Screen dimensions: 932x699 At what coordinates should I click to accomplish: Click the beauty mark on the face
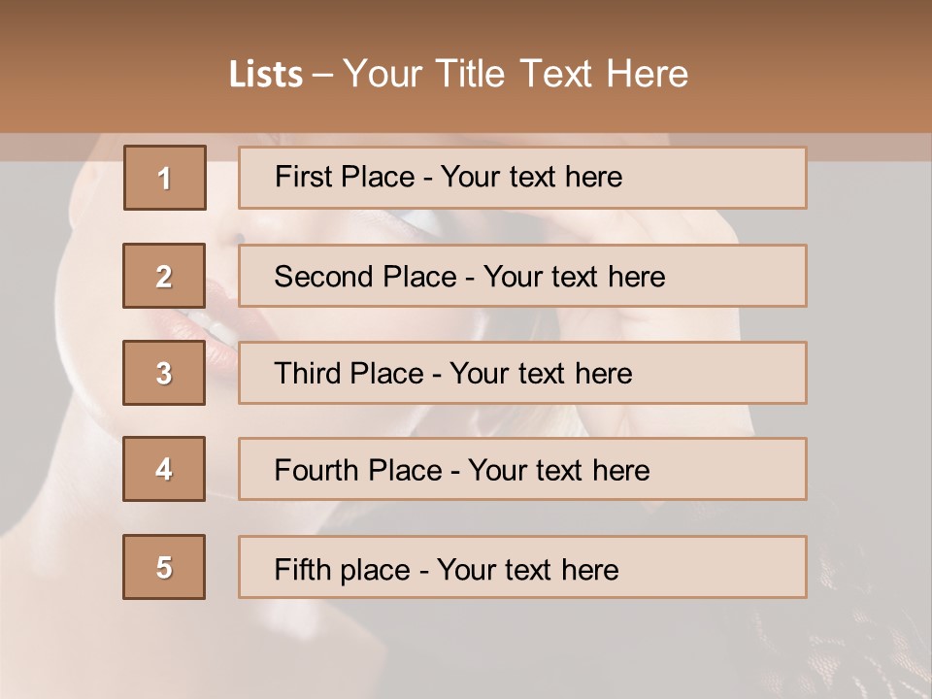tap(238, 238)
